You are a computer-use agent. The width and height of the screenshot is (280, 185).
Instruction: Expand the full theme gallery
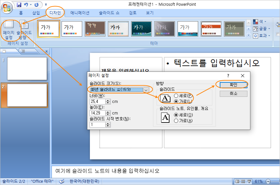click(x=248, y=35)
